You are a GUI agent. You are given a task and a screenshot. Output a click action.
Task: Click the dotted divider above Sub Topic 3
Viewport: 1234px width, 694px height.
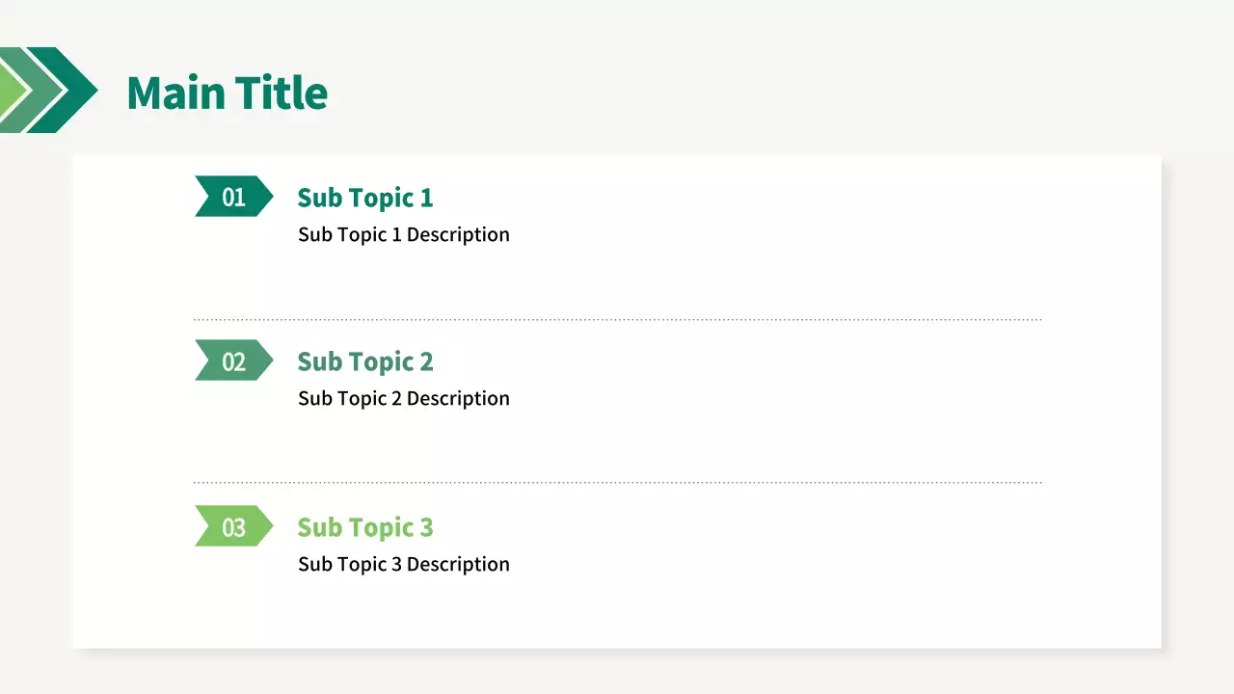click(x=617, y=482)
